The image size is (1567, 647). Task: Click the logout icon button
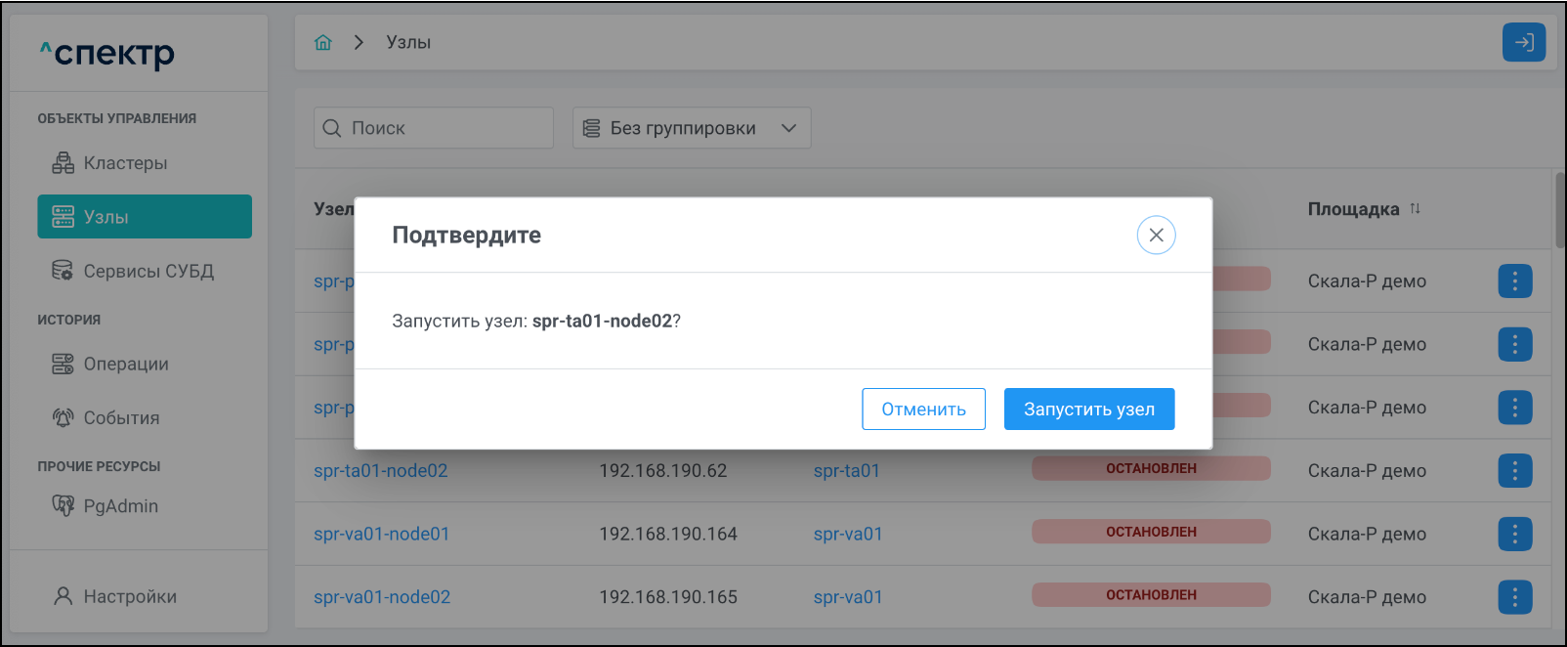(x=1523, y=42)
